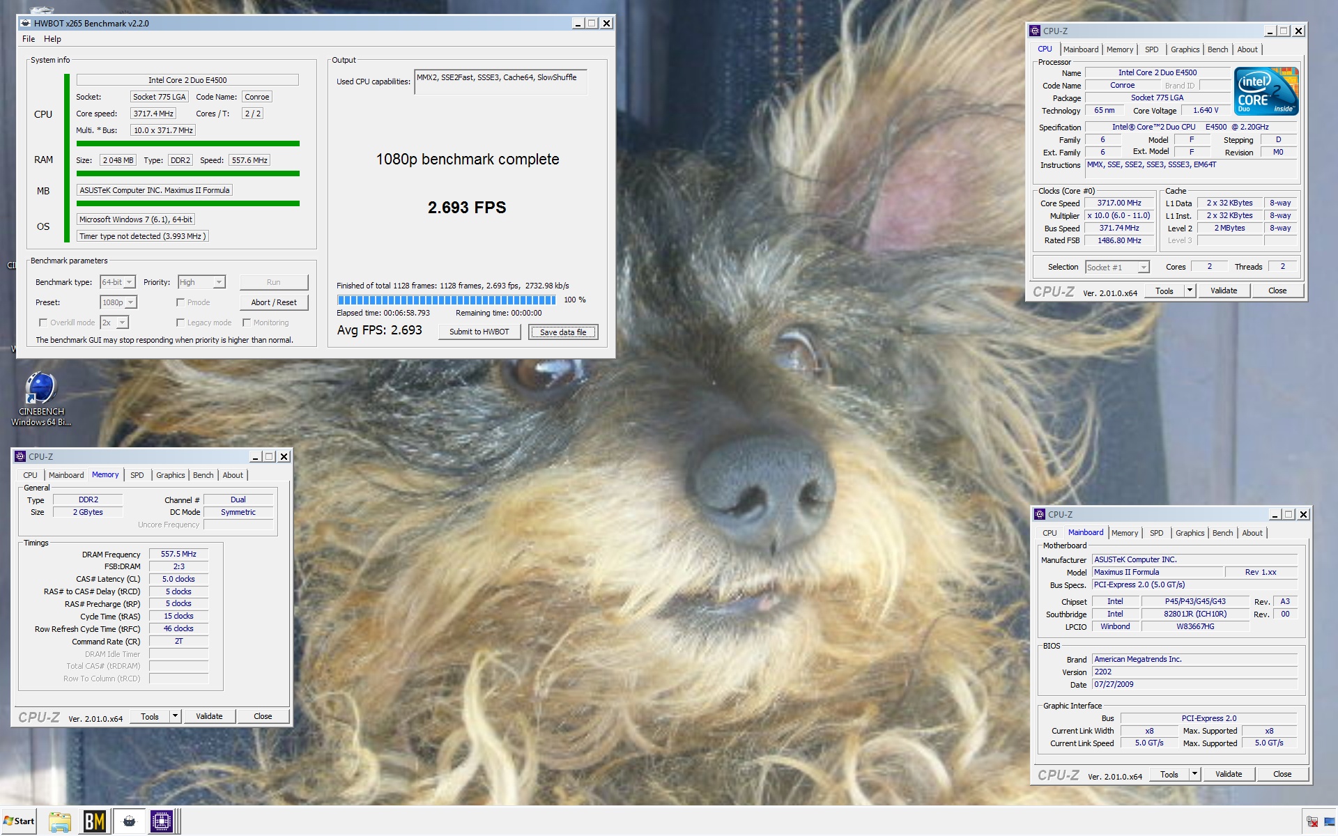Click the BIOS Version 2202 field
The height and width of the screenshot is (836, 1338).
click(1194, 672)
